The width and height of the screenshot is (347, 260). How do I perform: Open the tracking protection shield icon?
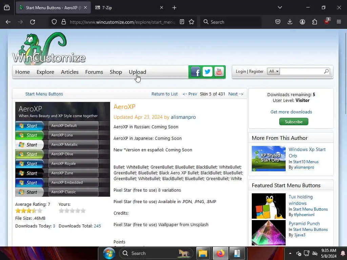pos(54,22)
